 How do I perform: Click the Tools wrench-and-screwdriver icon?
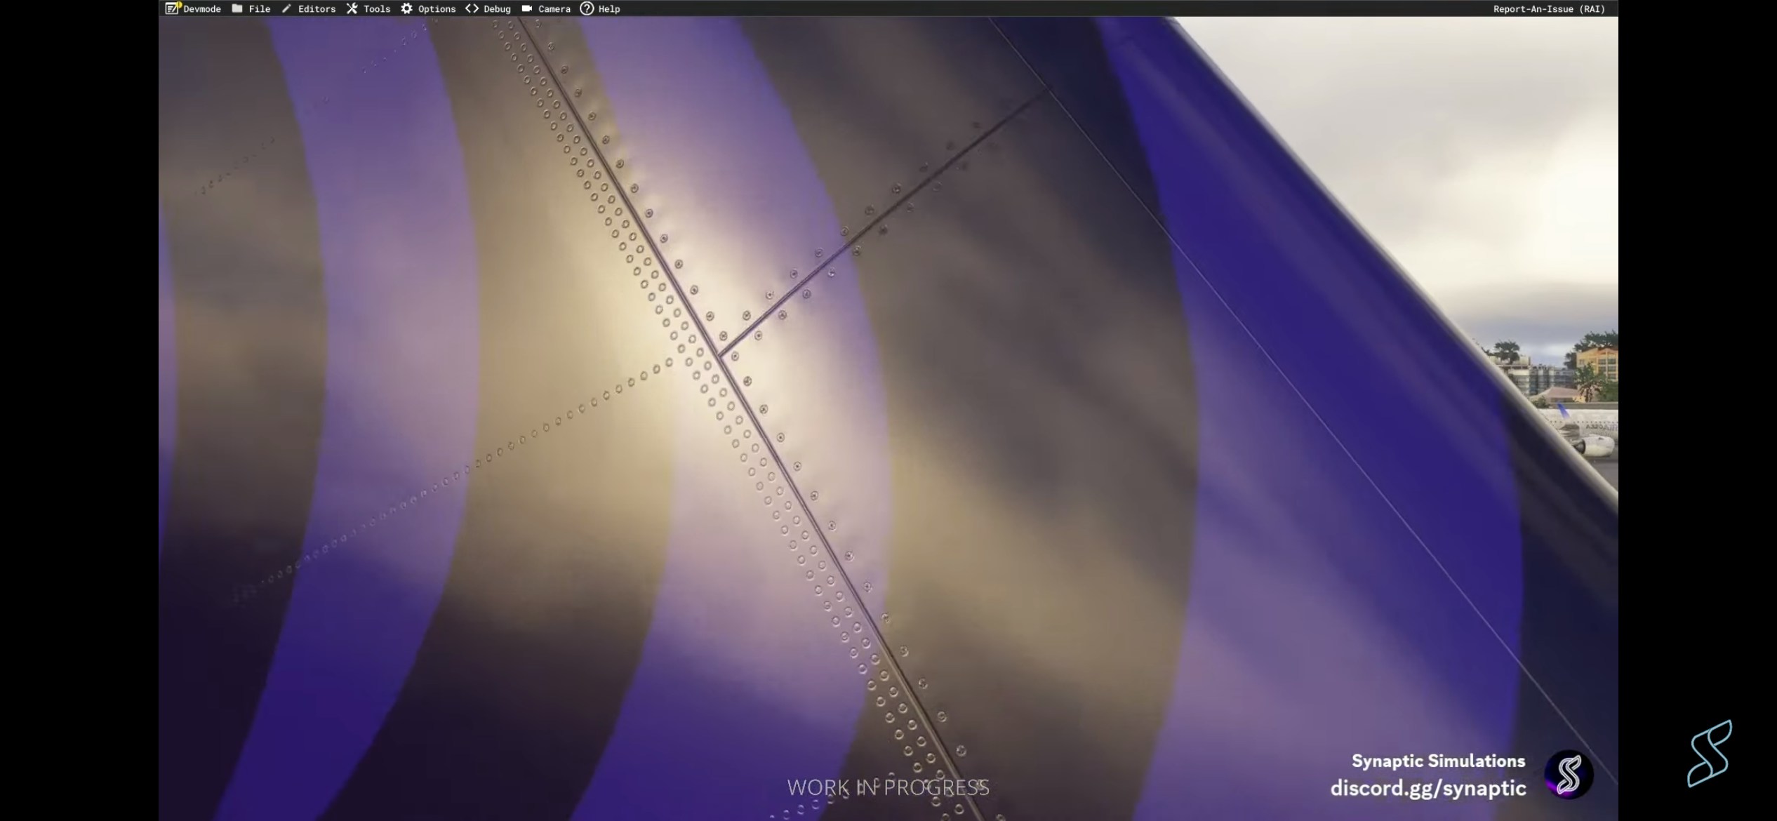[352, 8]
